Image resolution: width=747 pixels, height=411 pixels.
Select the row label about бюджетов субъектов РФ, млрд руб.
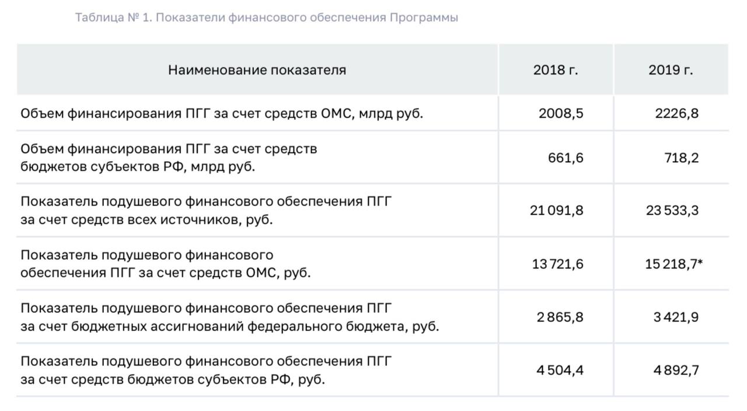click(169, 158)
